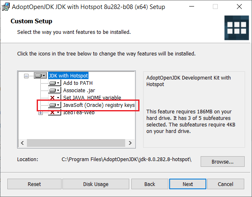
Task: Minimize the setup window
Action: pos(192,7)
